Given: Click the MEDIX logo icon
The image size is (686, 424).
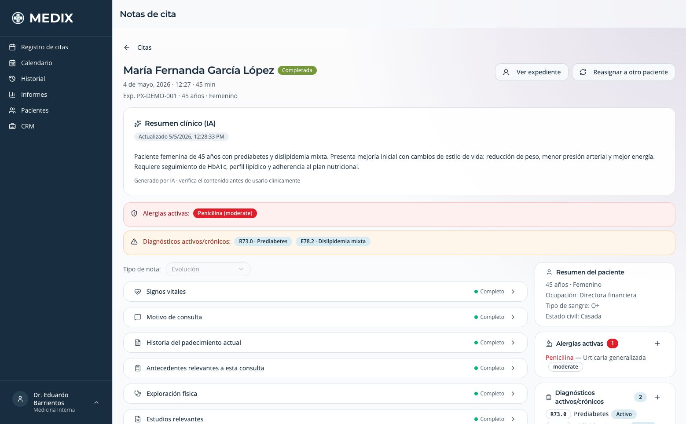Looking at the screenshot, I should (18, 18).
